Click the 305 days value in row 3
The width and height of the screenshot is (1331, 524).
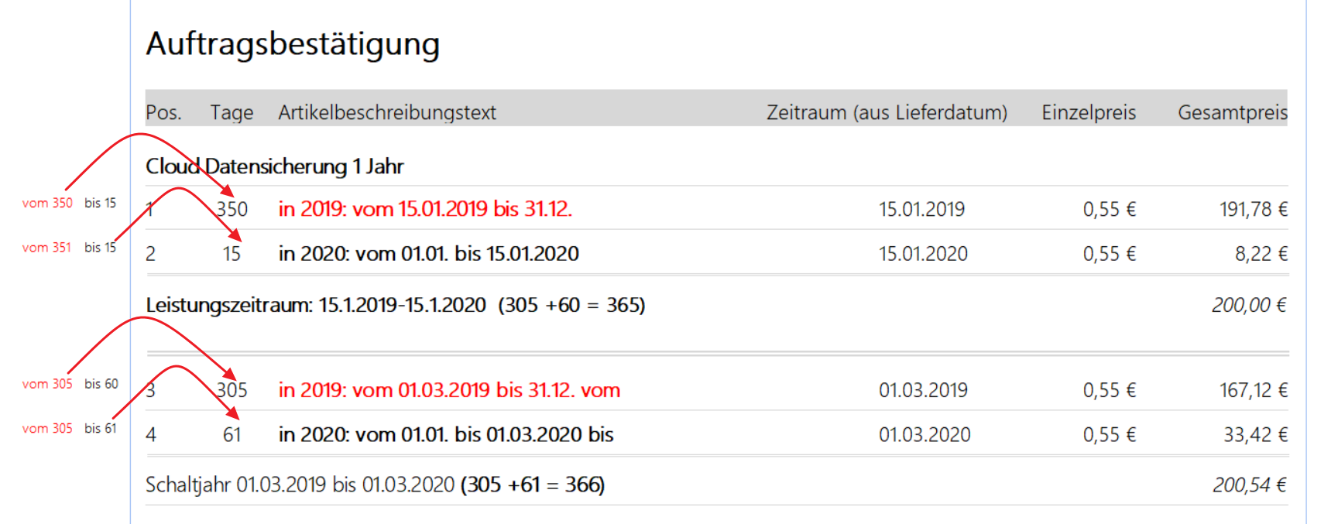pos(232,390)
